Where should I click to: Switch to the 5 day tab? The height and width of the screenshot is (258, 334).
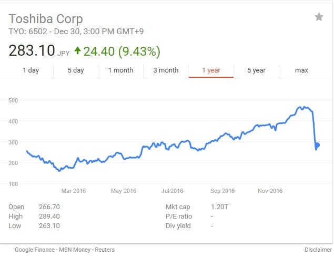coord(76,70)
